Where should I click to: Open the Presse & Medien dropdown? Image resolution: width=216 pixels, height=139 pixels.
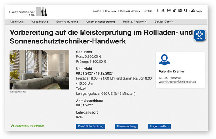130,11
